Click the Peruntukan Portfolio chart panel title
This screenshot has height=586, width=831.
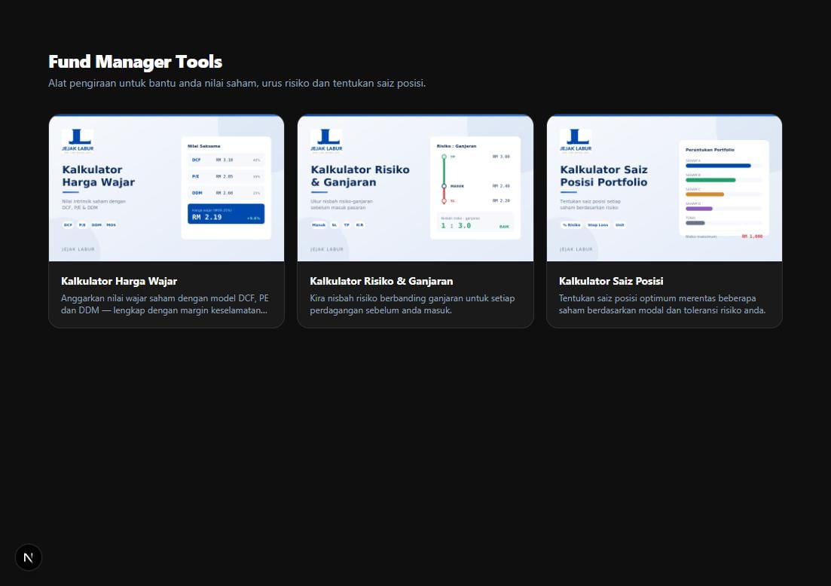pyautogui.click(x=710, y=150)
